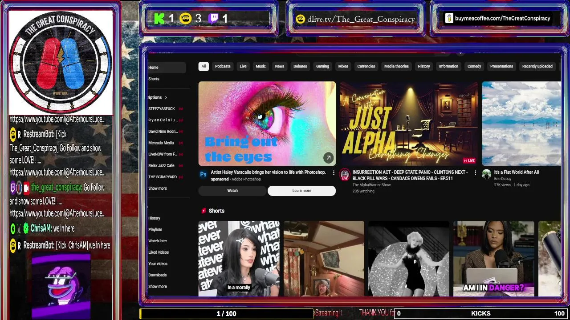This screenshot has height=320, width=570.
Task: Open Watch later in sidebar
Action: (158, 241)
